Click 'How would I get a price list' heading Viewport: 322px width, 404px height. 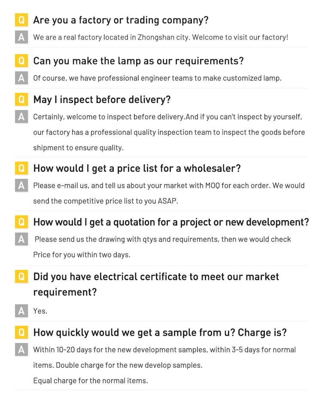point(137,168)
